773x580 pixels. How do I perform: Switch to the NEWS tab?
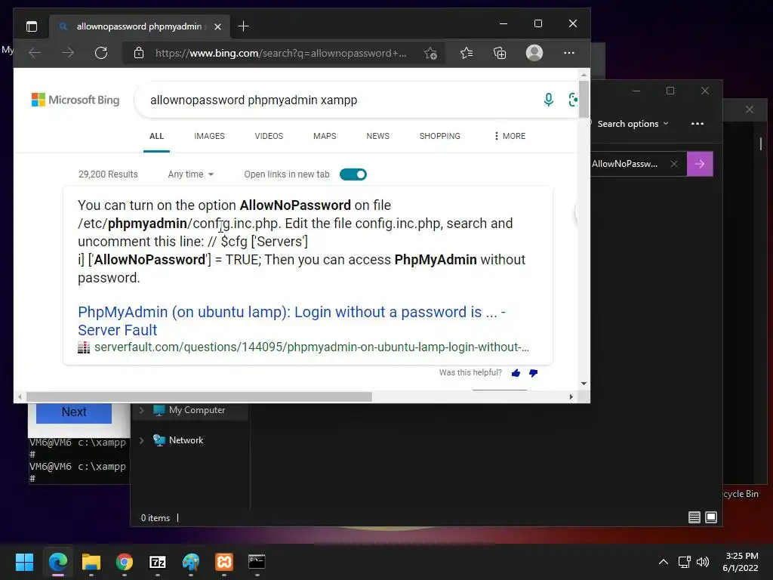[378, 136]
